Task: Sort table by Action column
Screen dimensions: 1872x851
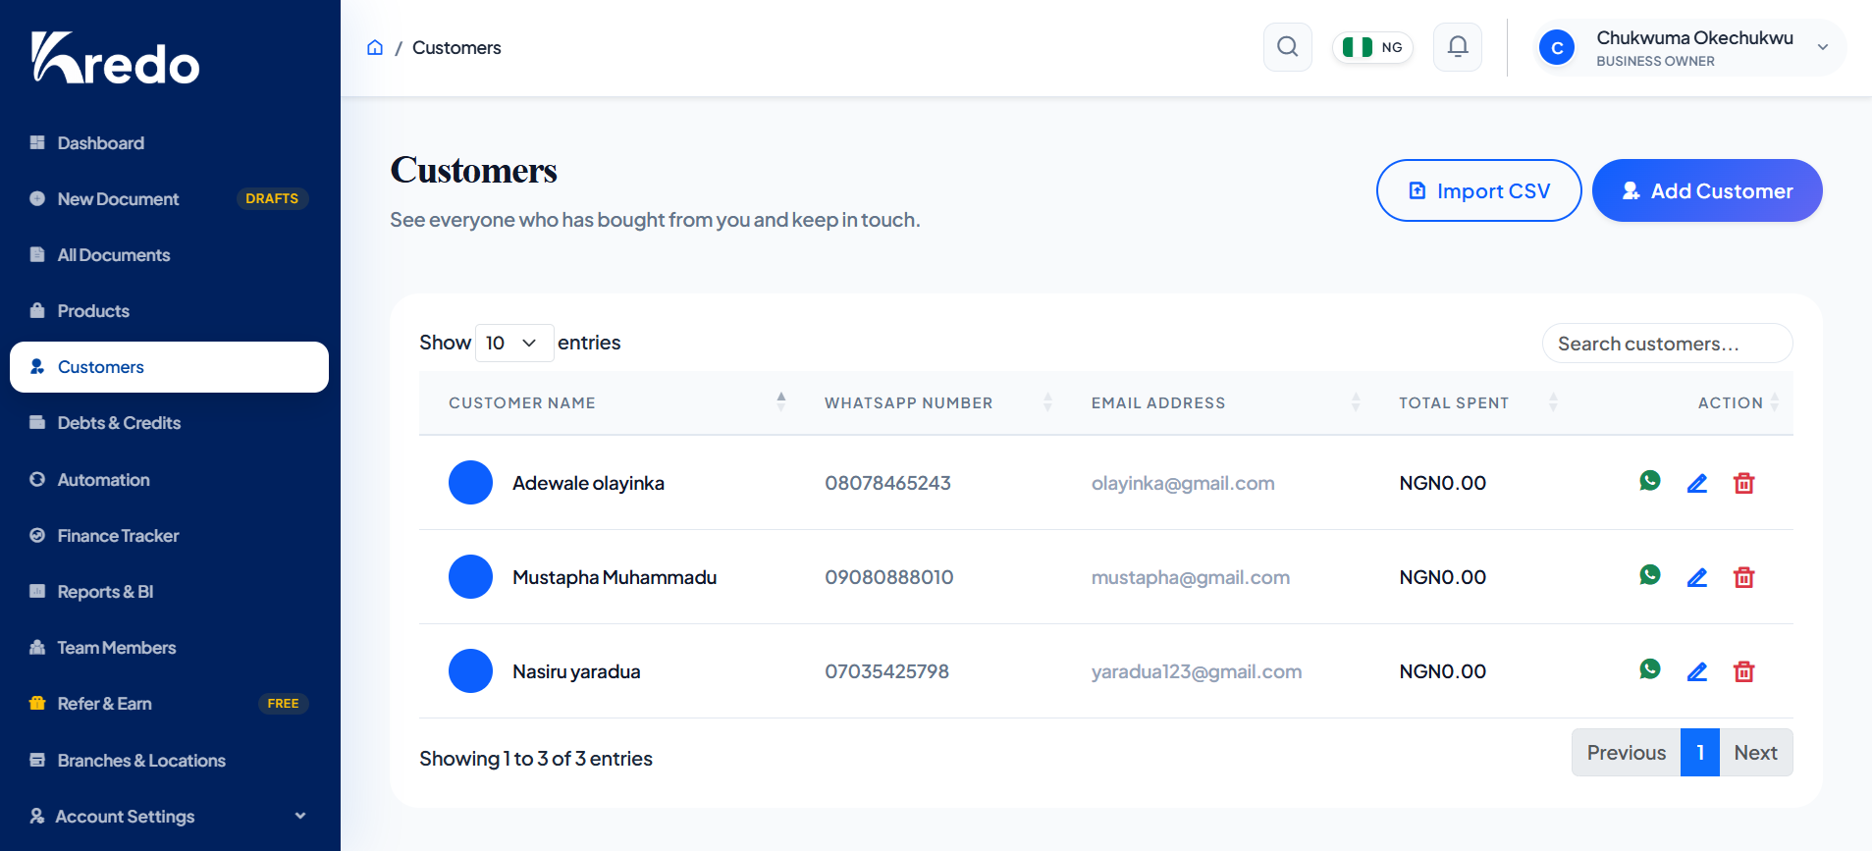Action: 1681,402
